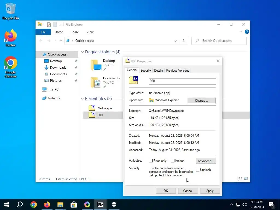The height and width of the screenshot is (210, 280).
Task: Click the Change... button for Opens with
Action: coord(202,101)
